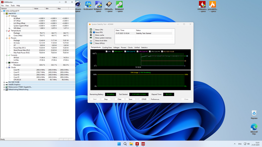Open the Cinebench desktop shortcut
This screenshot has height=147, width=262.
point(78,4)
